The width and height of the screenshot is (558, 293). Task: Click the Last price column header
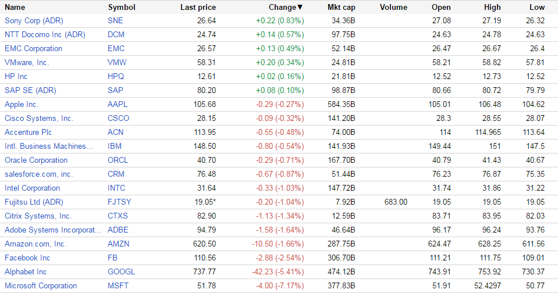pos(198,8)
